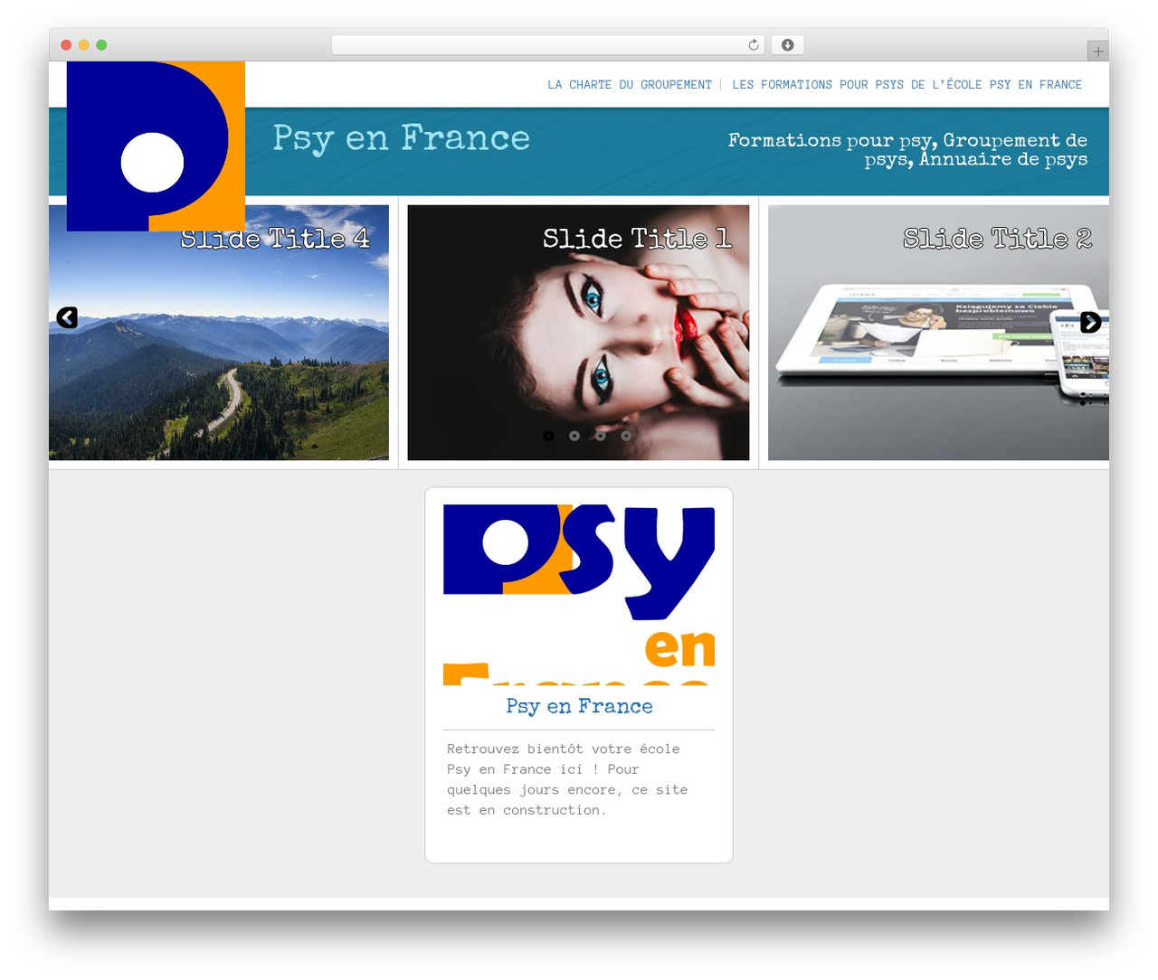Screen dimensions: 1158x980
Task: Open the tablet Slide Title 2 image
Action: pyautogui.click(x=938, y=333)
